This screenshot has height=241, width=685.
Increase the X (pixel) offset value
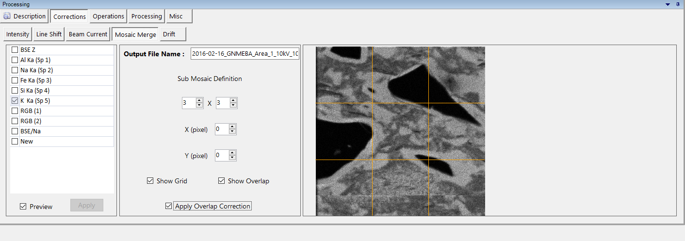point(232,127)
